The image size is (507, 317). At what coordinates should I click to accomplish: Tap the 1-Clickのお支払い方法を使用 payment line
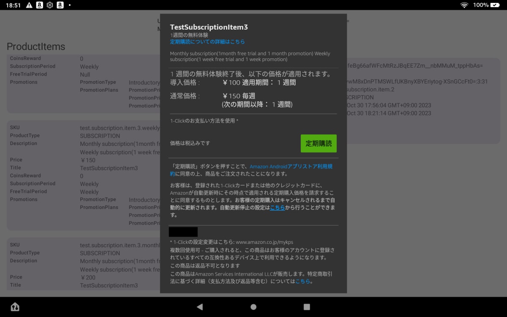(204, 121)
